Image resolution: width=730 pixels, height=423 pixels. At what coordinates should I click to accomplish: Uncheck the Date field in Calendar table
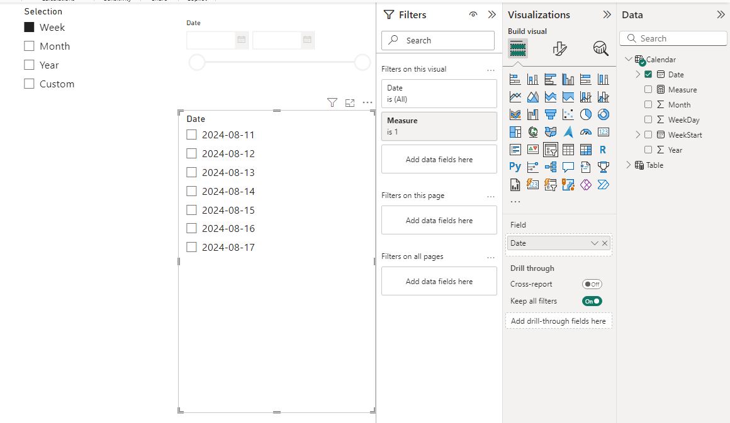648,74
